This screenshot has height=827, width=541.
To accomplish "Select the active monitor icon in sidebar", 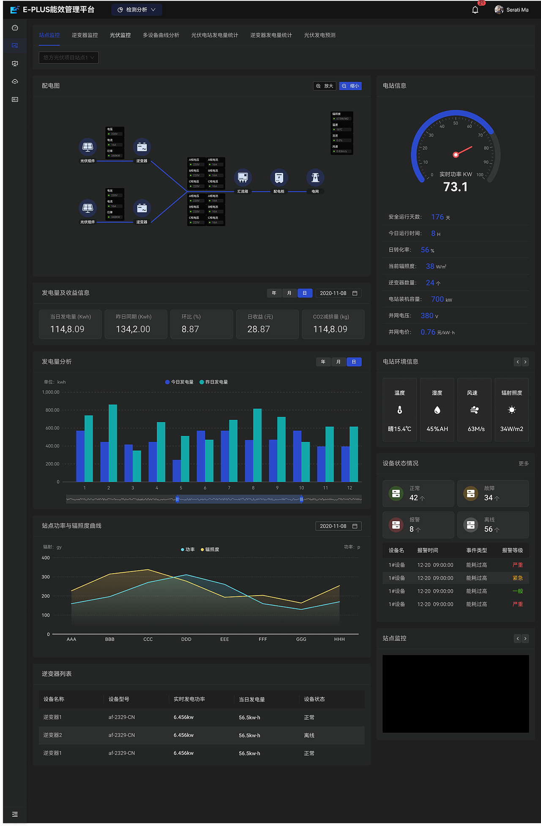I will pyautogui.click(x=15, y=45).
